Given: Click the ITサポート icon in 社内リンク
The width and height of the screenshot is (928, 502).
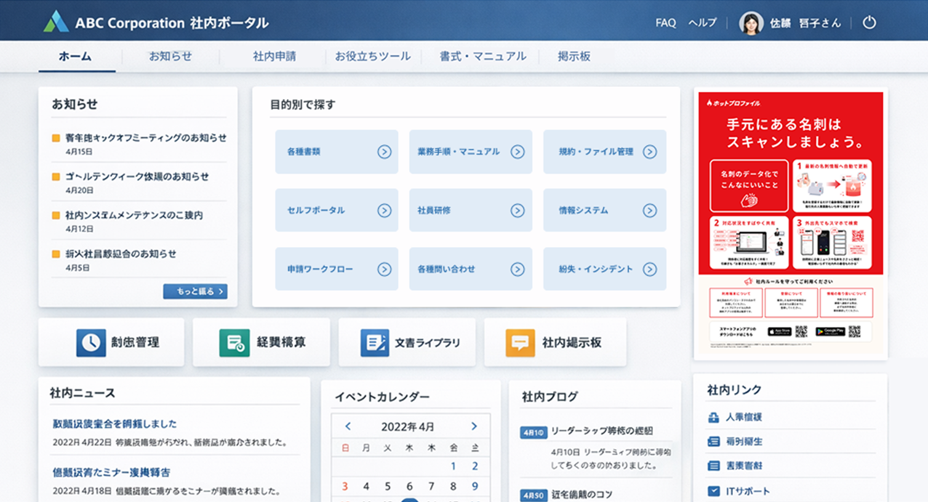Looking at the screenshot, I should (714, 491).
